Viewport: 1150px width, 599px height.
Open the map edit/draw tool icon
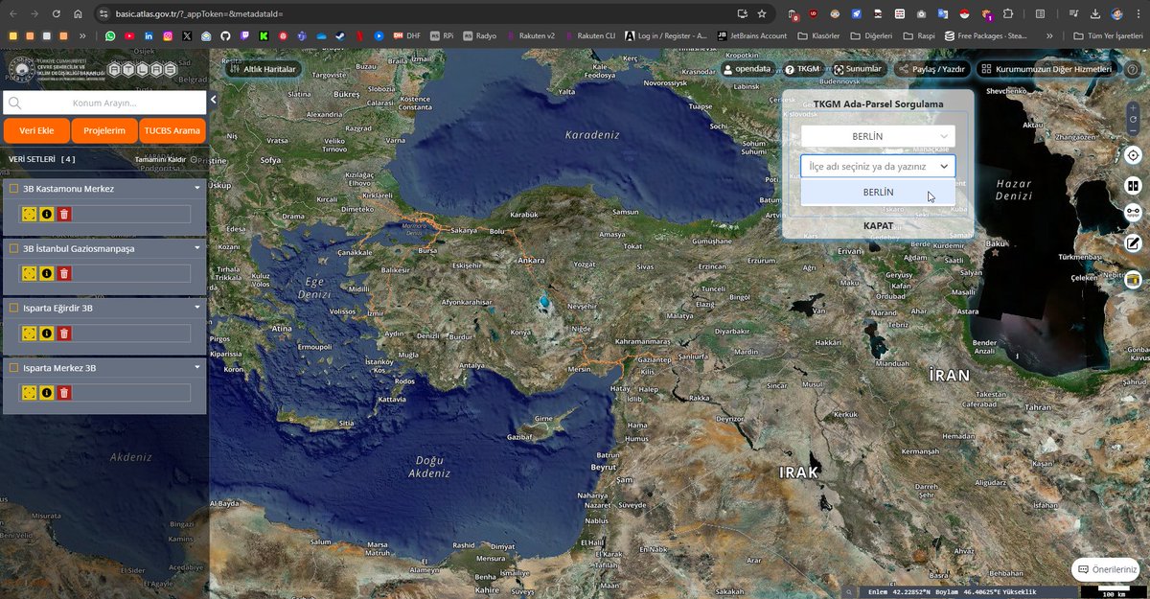(1133, 242)
